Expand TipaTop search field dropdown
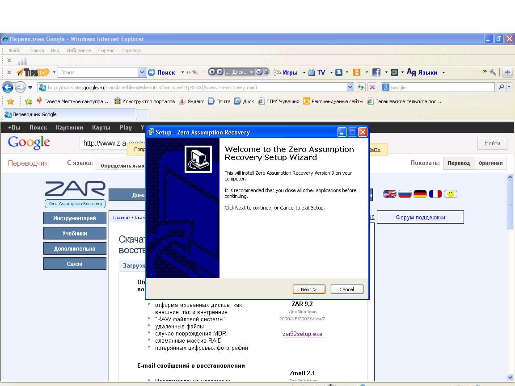The width and height of the screenshot is (515, 386). point(142,72)
